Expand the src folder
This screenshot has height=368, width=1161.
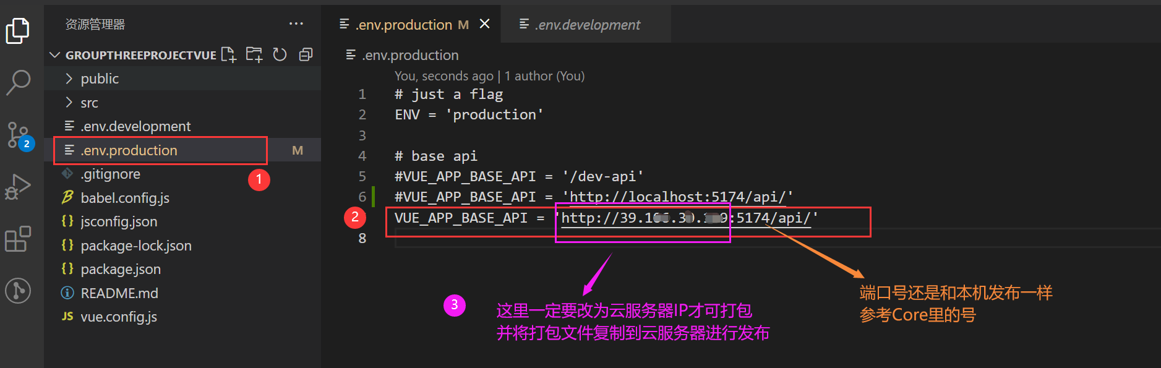[x=182, y=103]
